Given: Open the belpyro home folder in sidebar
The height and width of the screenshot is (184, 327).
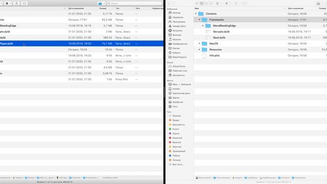Looking at the screenshot, I should click(176, 53).
